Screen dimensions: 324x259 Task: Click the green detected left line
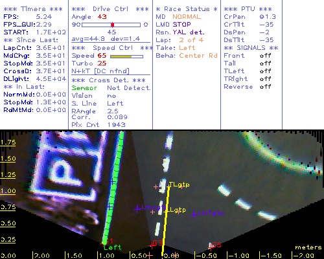click(x=113, y=187)
